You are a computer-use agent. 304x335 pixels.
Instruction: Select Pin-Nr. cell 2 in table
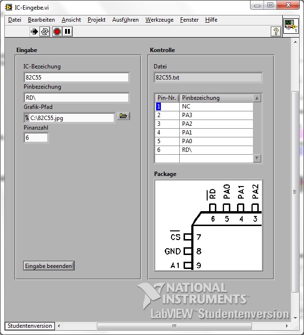(167, 115)
